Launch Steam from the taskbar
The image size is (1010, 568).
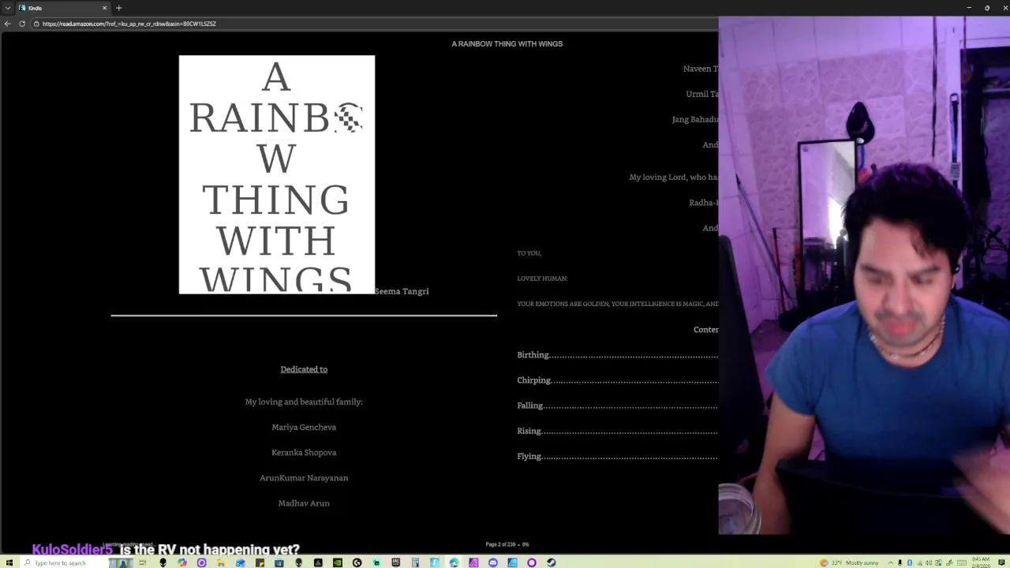tap(551, 562)
